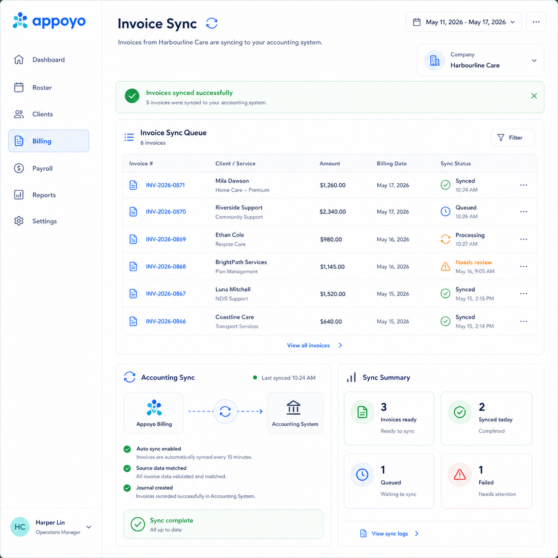Open row actions menu for INV-2026-0866
558x558 pixels.
[524, 321]
